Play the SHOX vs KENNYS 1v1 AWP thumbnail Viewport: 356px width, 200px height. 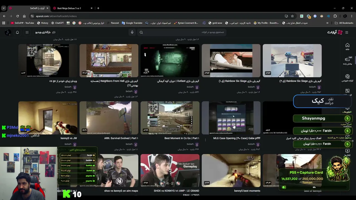point(170,171)
